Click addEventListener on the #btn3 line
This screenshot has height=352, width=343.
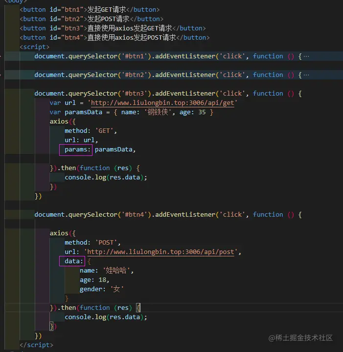pos(185,94)
